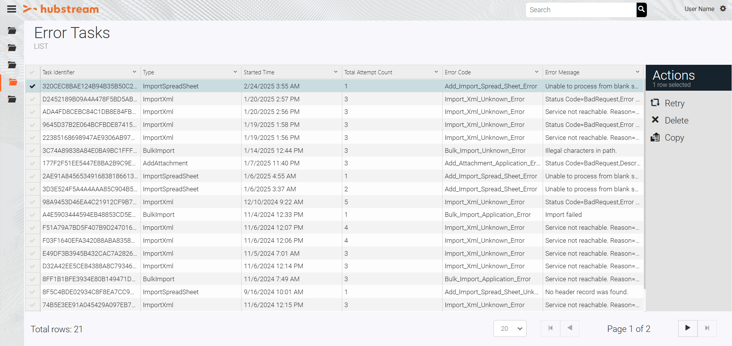
Task: Check the row for task D2452189B09A4A478F5BD5AB
Action: point(32,99)
